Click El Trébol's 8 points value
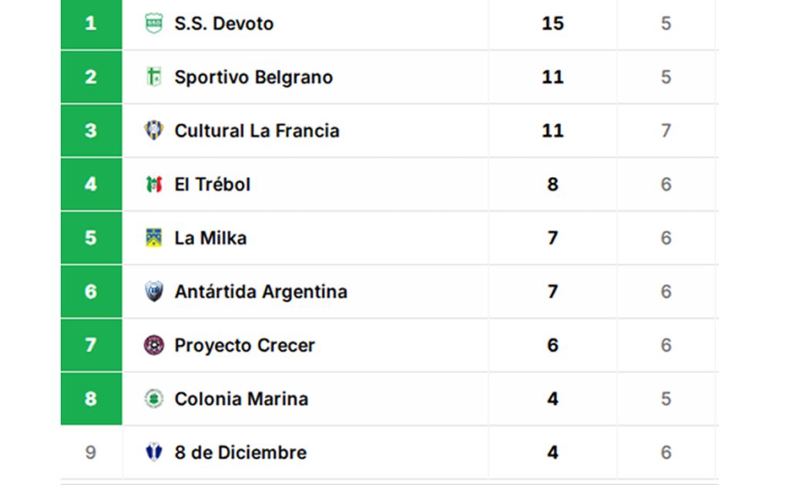Viewport: 789px width, 485px height. [552, 185]
